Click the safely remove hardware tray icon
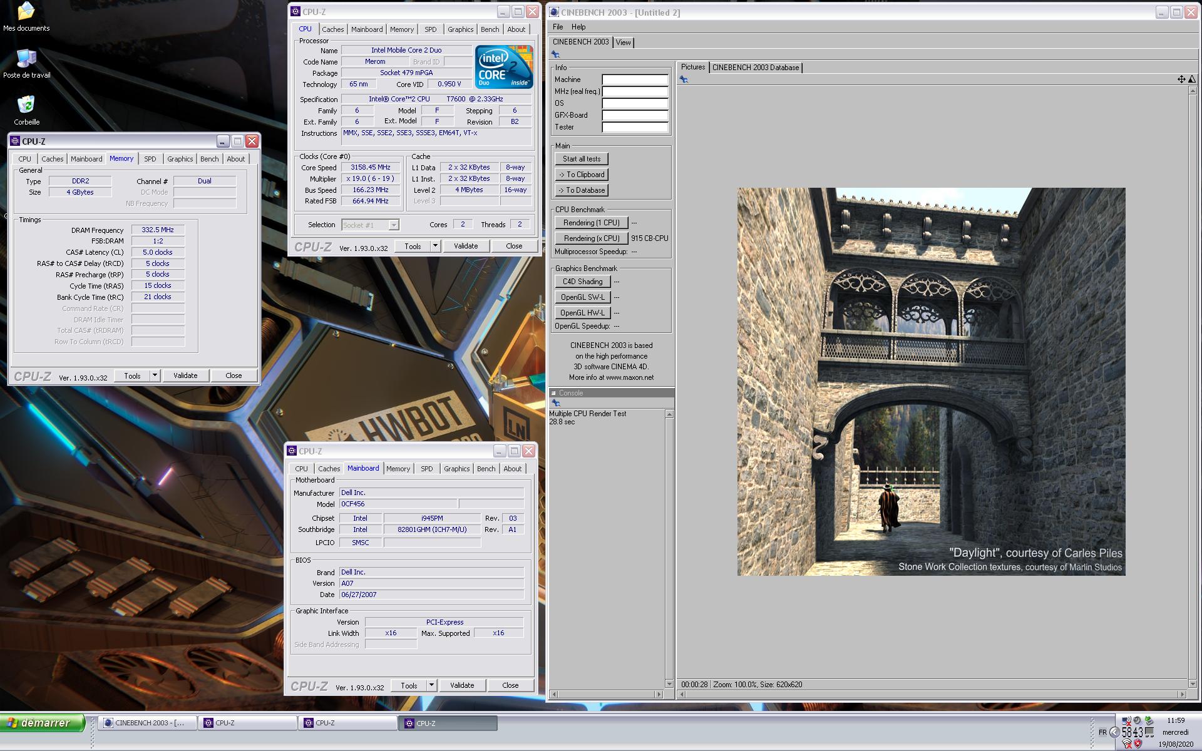Viewport: 1202px width, 751px height. 1149,720
